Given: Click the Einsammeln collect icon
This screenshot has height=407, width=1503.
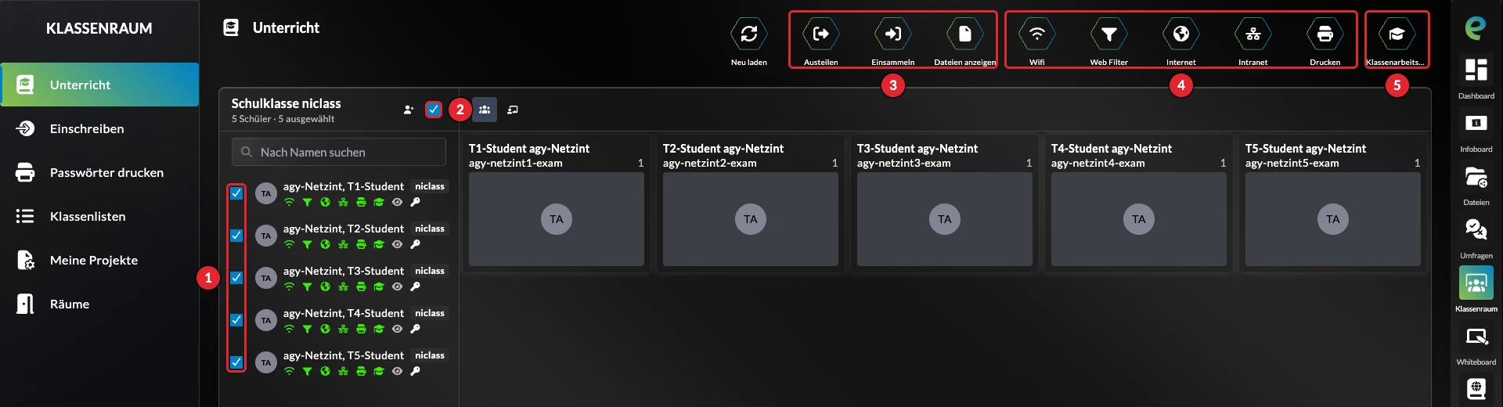Looking at the screenshot, I should tap(892, 34).
